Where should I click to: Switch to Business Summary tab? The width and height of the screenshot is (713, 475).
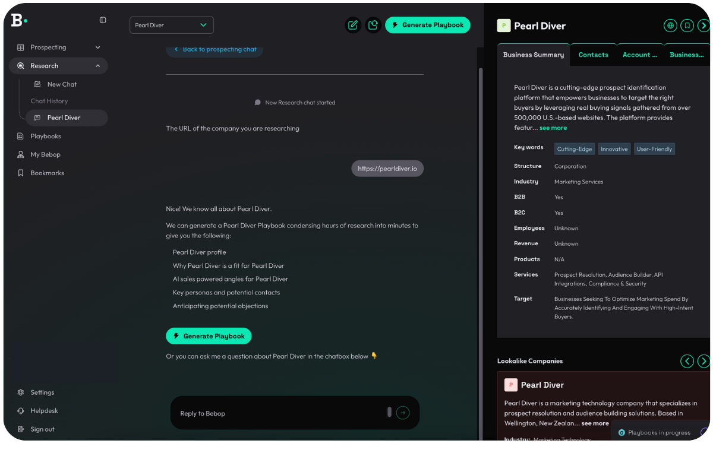point(534,55)
